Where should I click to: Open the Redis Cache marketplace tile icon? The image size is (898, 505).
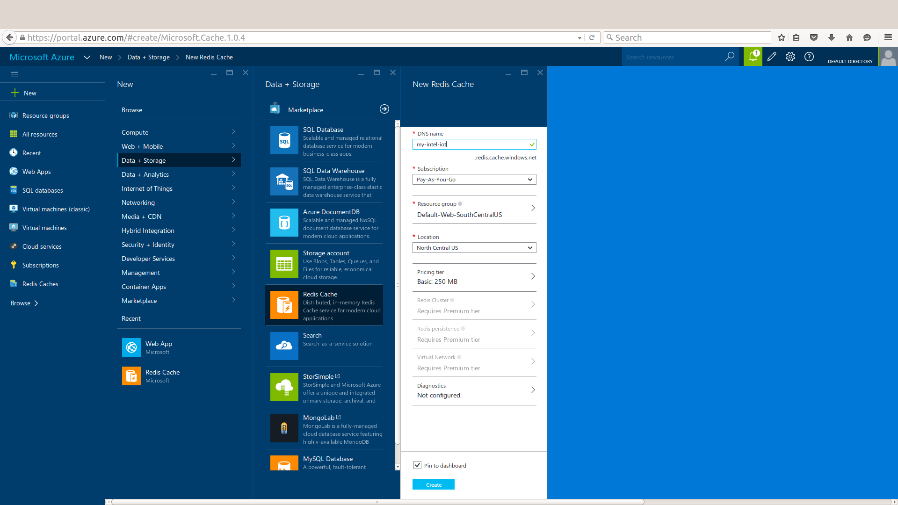coord(284,305)
